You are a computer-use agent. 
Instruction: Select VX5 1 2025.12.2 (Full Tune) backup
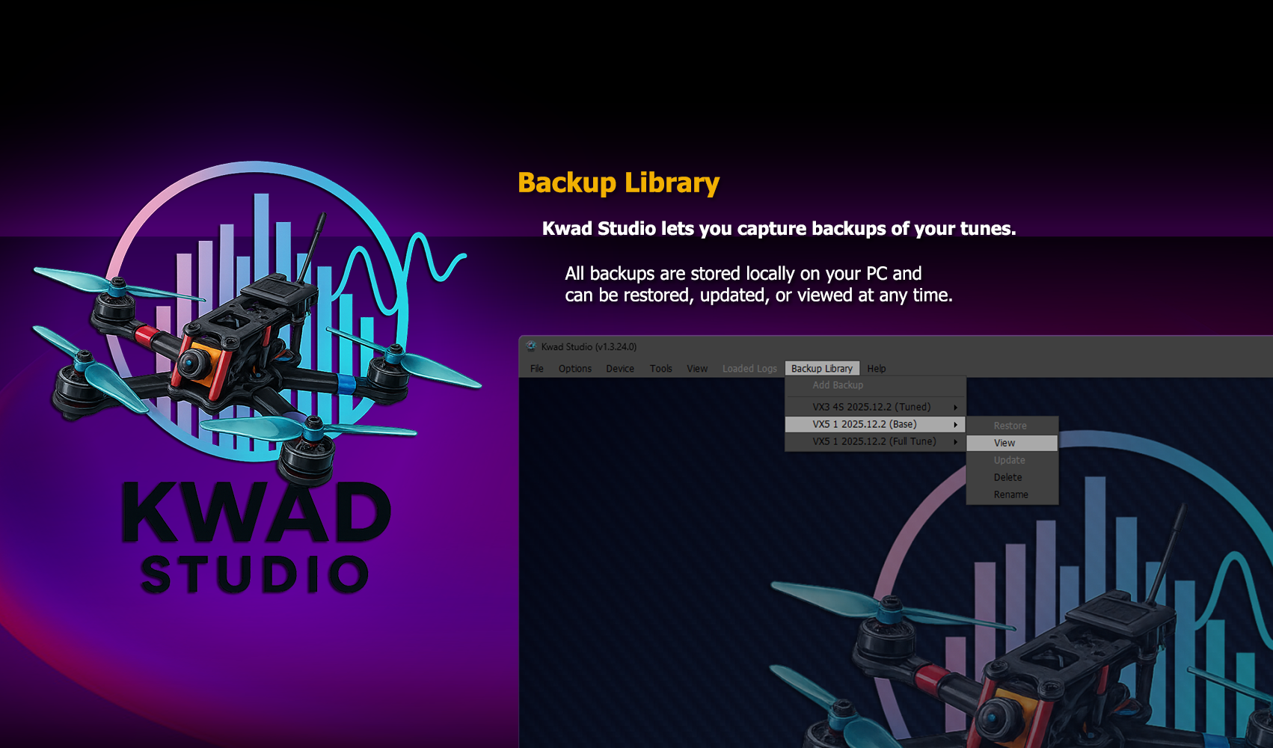pos(875,441)
